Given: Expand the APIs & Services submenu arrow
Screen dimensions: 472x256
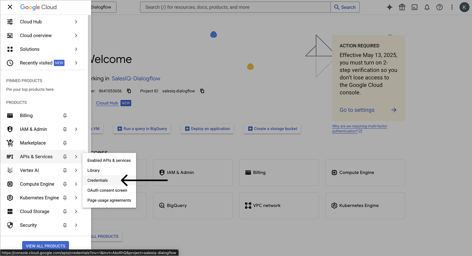Looking at the screenshot, I should click(76, 157).
